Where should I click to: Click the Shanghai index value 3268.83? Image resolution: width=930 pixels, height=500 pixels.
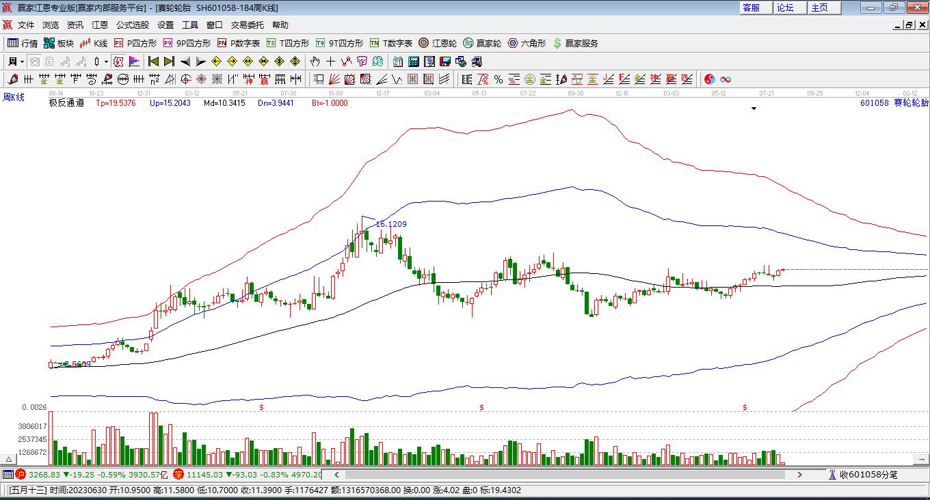(x=44, y=475)
